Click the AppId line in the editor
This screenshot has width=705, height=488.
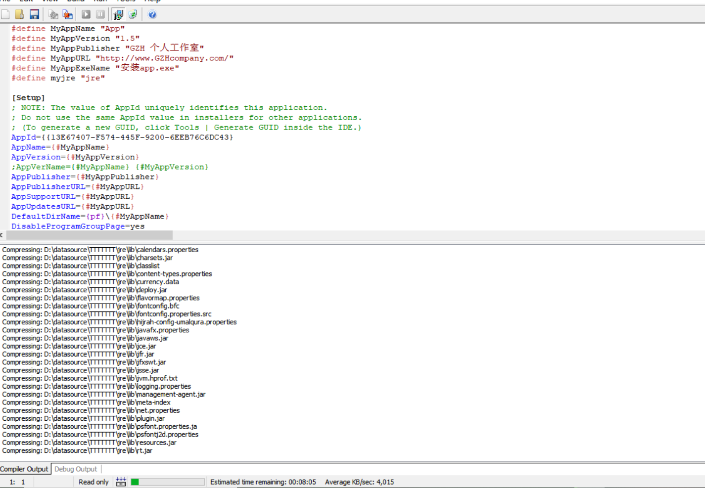(74, 137)
